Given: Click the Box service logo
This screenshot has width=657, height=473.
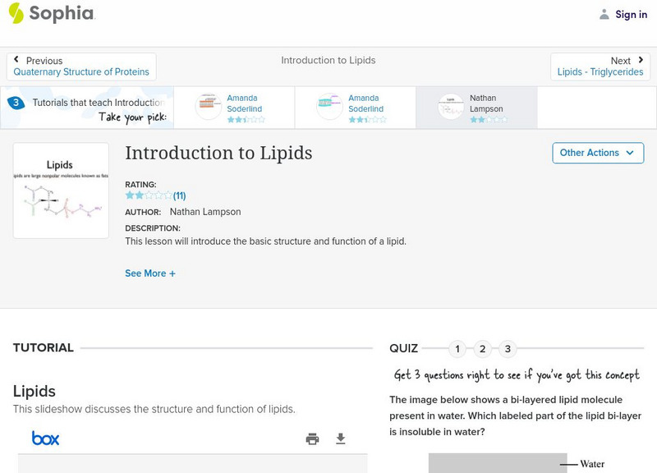Looking at the screenshot, I should 45,439.
